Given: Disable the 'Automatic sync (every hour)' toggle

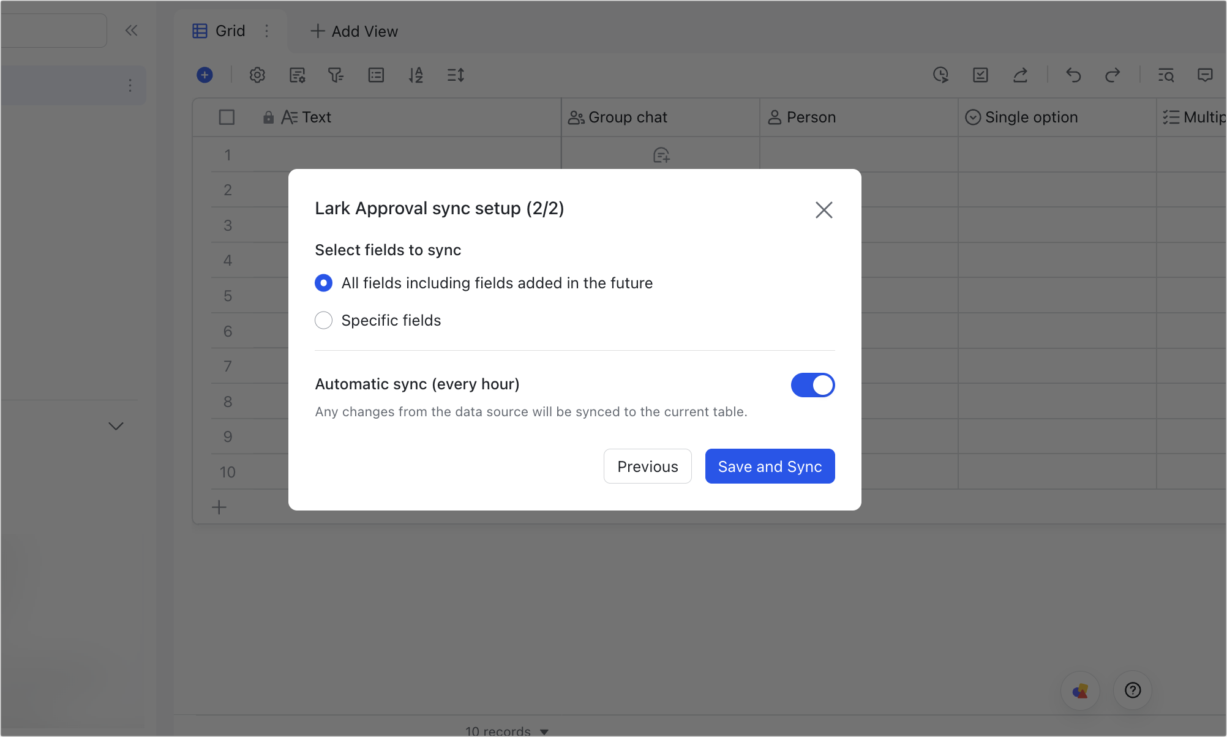Looking at the screenshot, I should point(813,385).
